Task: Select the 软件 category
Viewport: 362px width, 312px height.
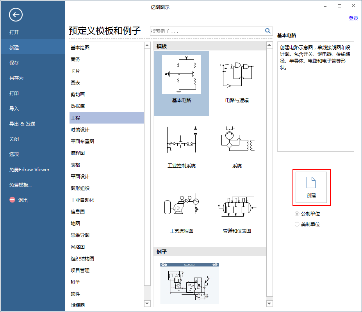Action: tap(107, 294)
